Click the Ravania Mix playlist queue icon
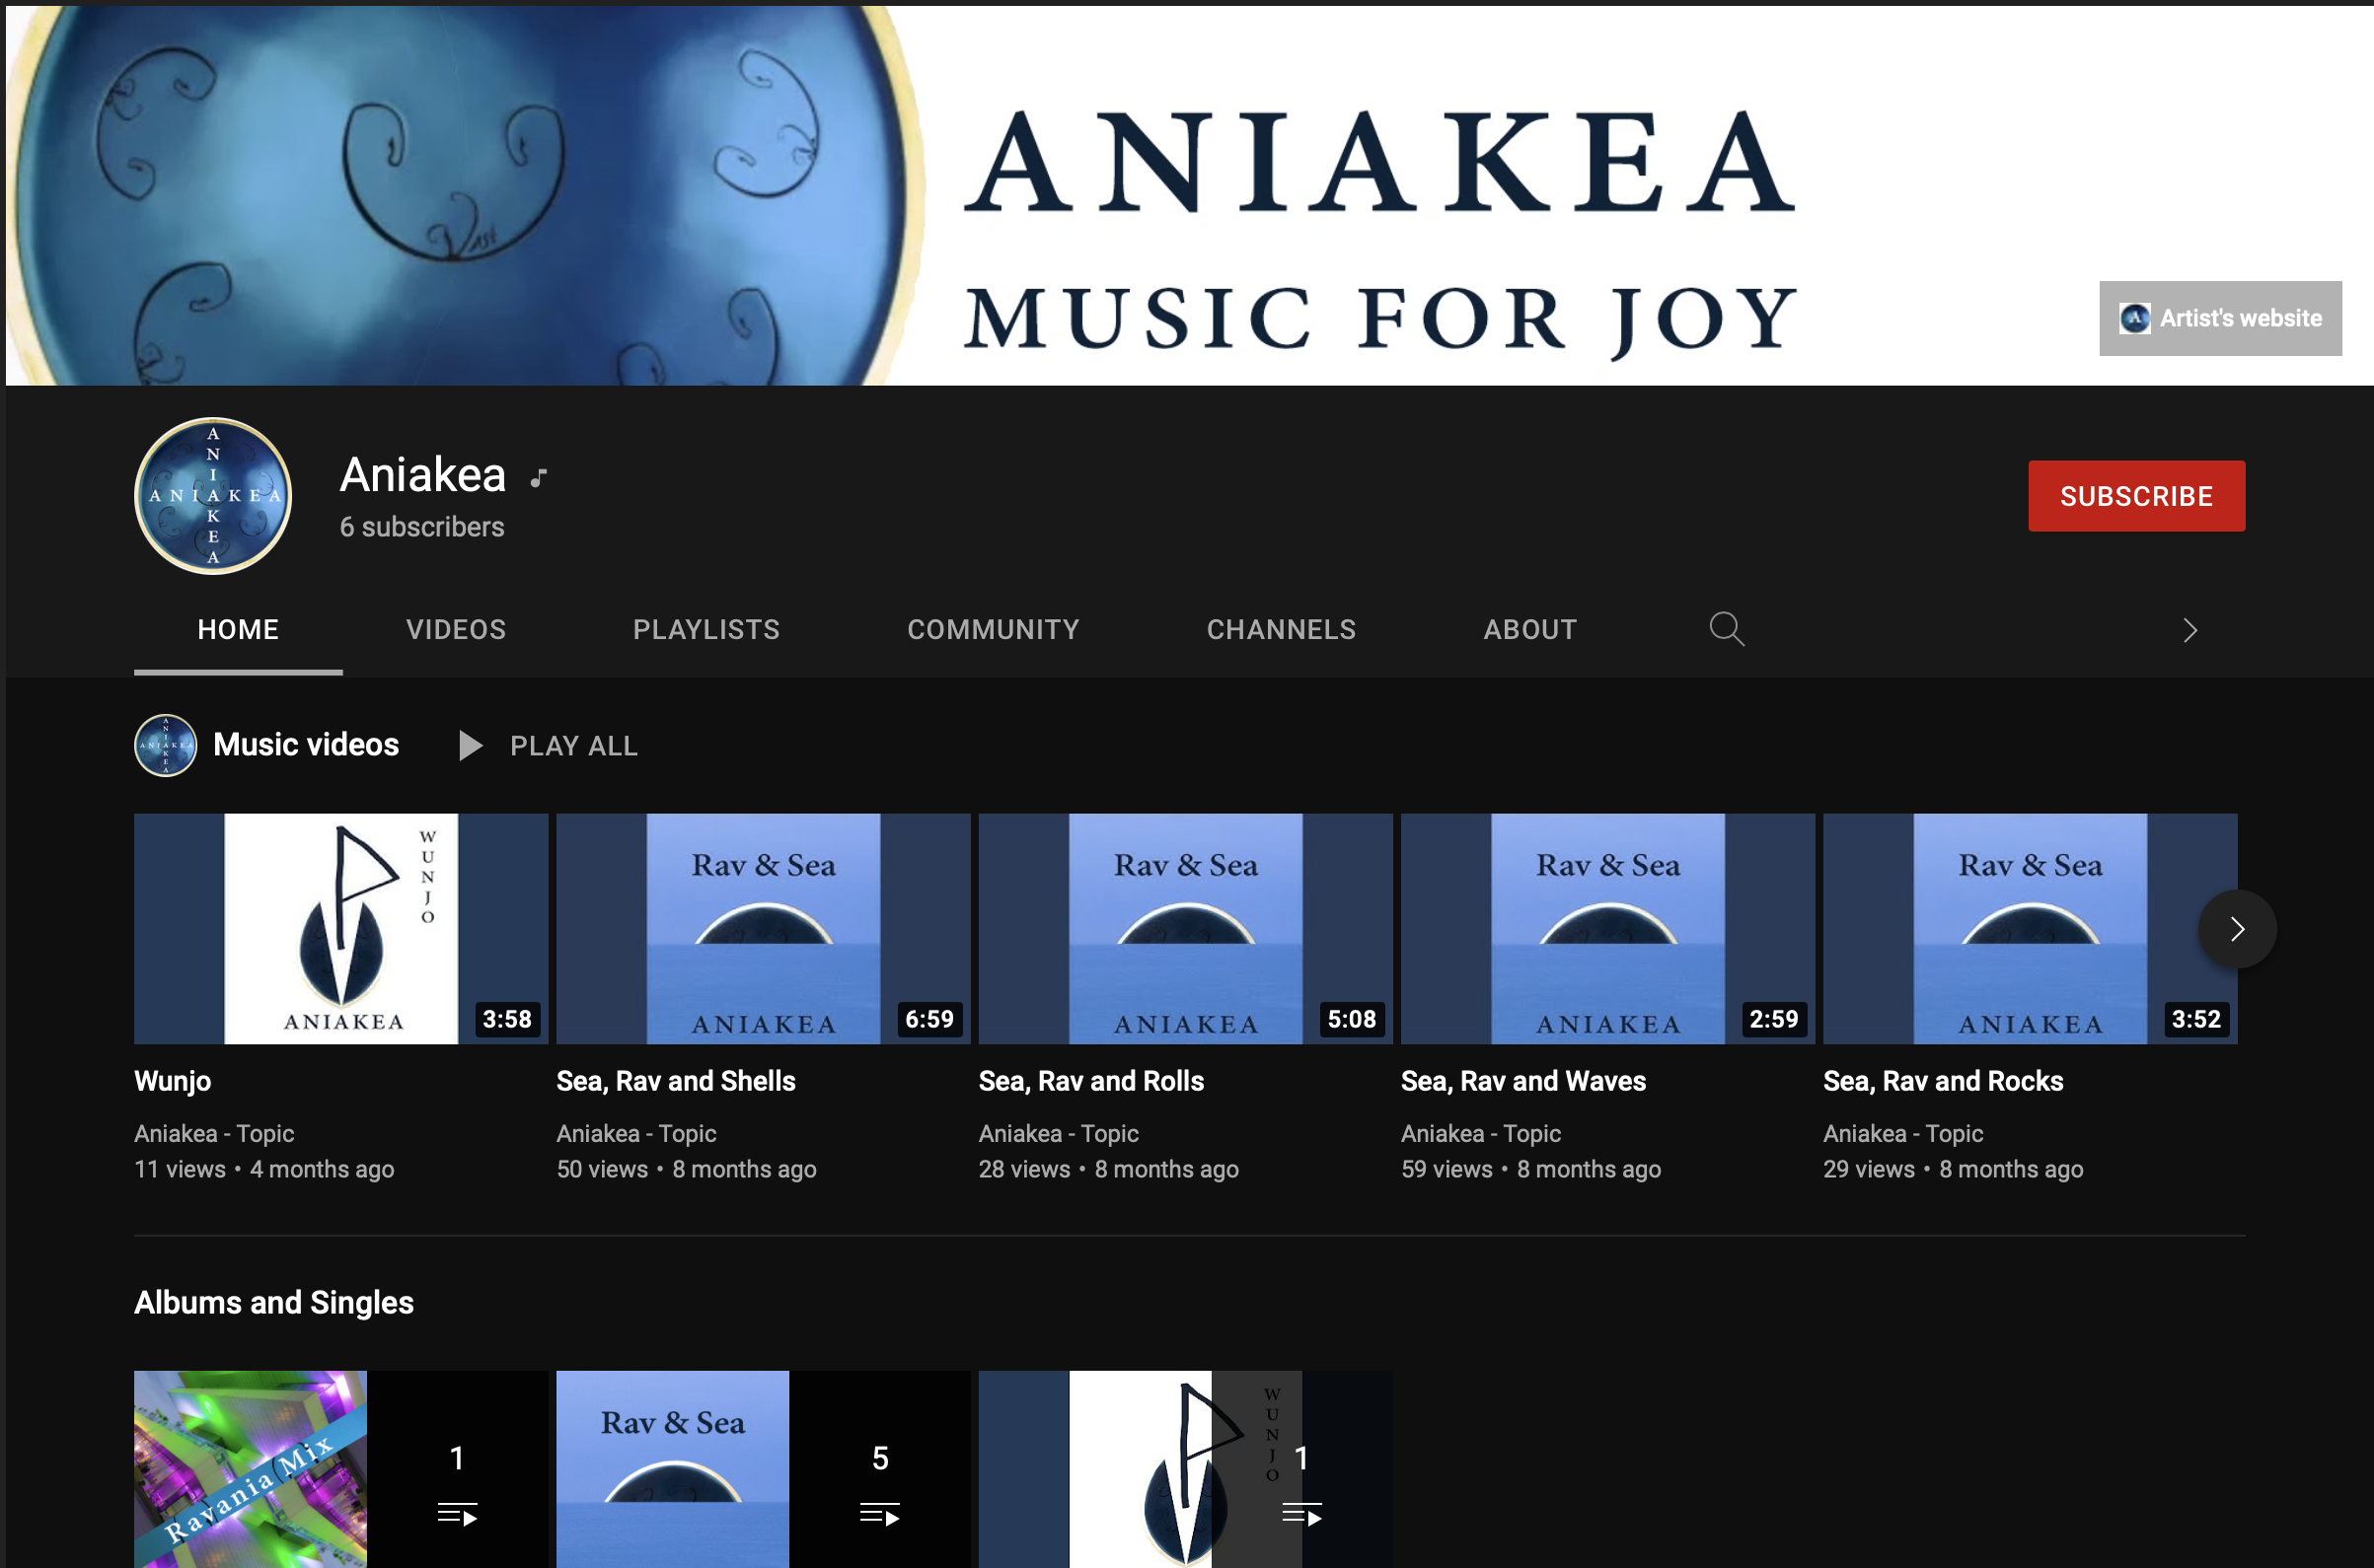The image size is (2374, 1568). point(457,1514)
